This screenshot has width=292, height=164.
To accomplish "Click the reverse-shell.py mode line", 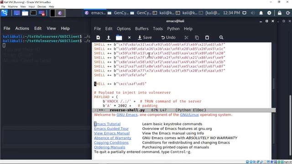I will (184, 110).
